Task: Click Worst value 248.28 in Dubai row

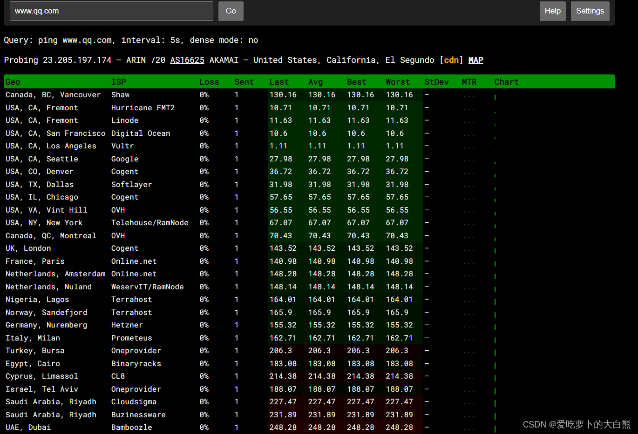Action: (399, 427)
